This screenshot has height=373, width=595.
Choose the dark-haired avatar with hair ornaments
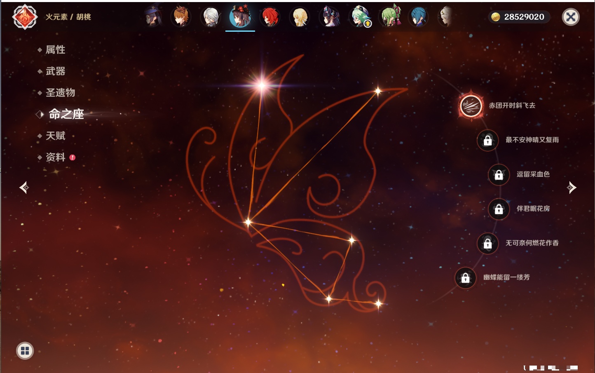click(x=330, y=17)
